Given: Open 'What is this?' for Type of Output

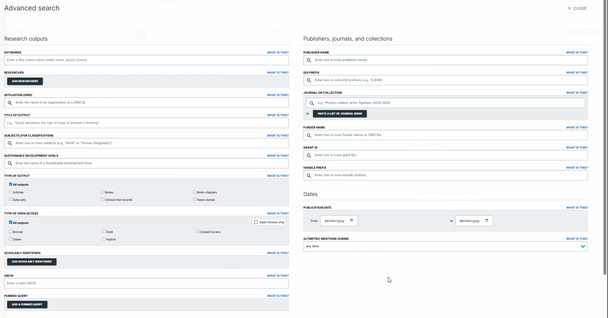Looking at the screenshot, I should click(x=278, y=176).
